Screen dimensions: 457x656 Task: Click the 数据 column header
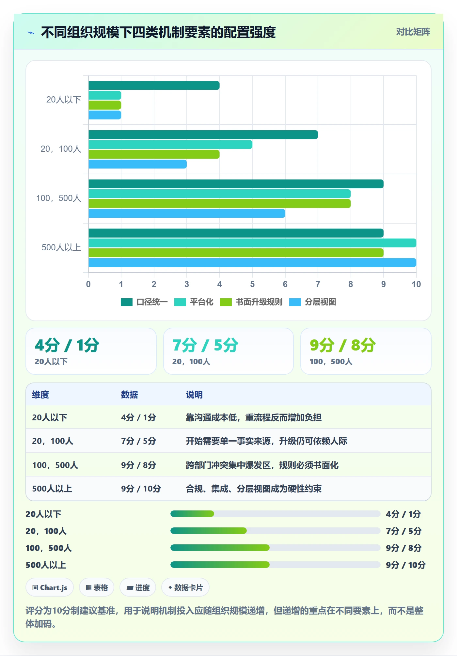pos(129,395)
